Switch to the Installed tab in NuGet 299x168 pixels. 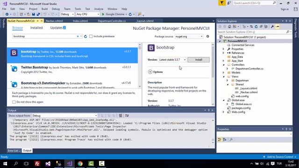coord(36,28)
